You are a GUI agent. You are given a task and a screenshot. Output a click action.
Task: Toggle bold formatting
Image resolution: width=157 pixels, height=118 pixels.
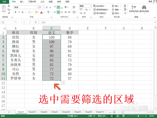pos(16,12)
